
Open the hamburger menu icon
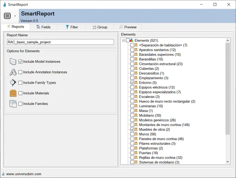pos(7,16)
